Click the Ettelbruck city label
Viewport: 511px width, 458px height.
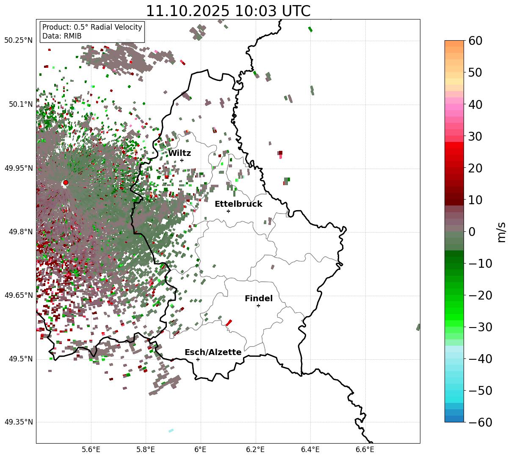[x=238, y=204]
